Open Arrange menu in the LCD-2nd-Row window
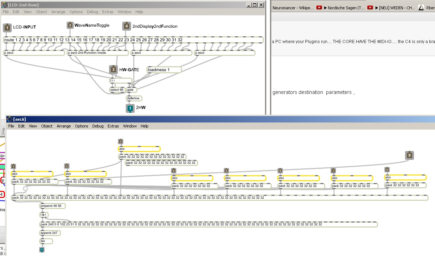435x256 pixels. tap(58, 12)
